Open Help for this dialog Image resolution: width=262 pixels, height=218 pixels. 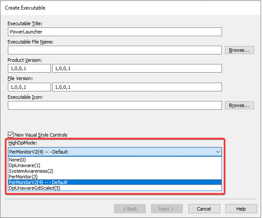(x=241, y=209)
